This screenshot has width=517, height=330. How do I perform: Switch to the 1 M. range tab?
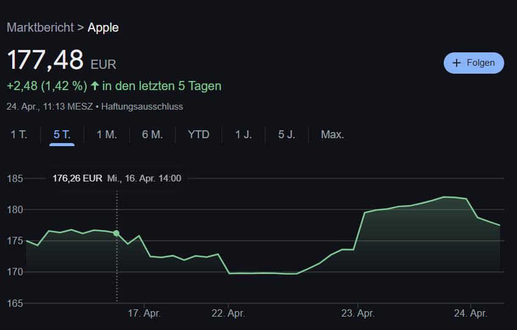[107, 135]
